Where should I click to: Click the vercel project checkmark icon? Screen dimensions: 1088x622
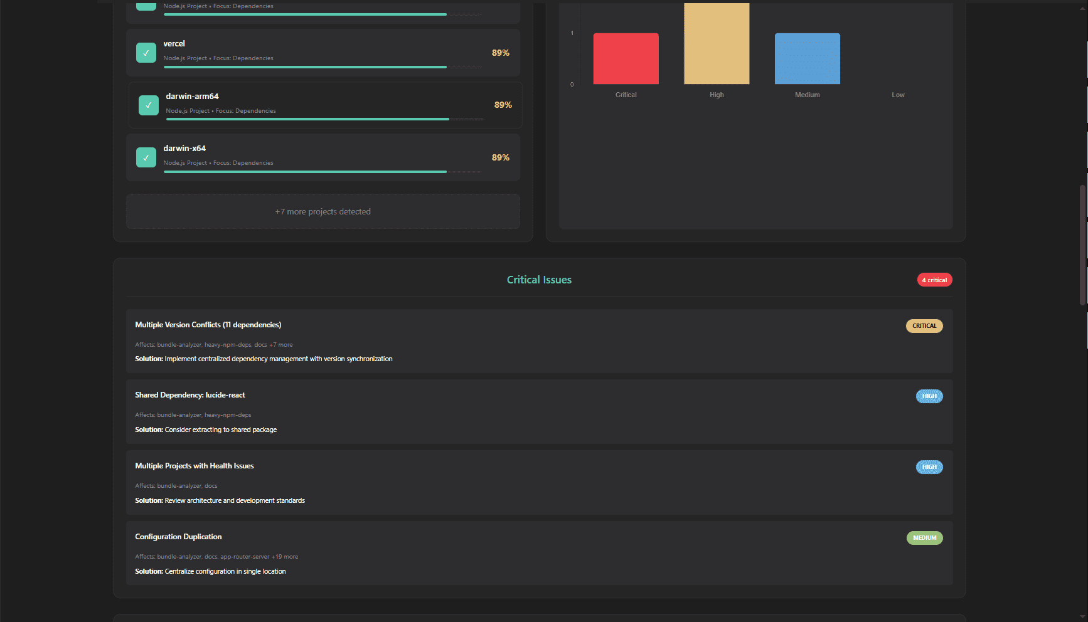(x=146, y=53)
